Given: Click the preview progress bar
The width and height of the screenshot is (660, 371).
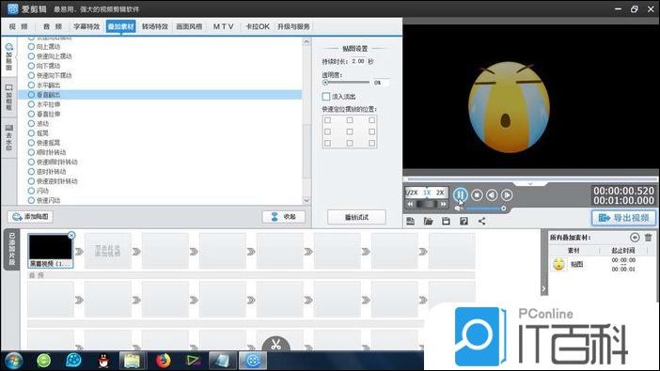Looking at the screenshot, I should pyautogui.click(x=530, y=178).
